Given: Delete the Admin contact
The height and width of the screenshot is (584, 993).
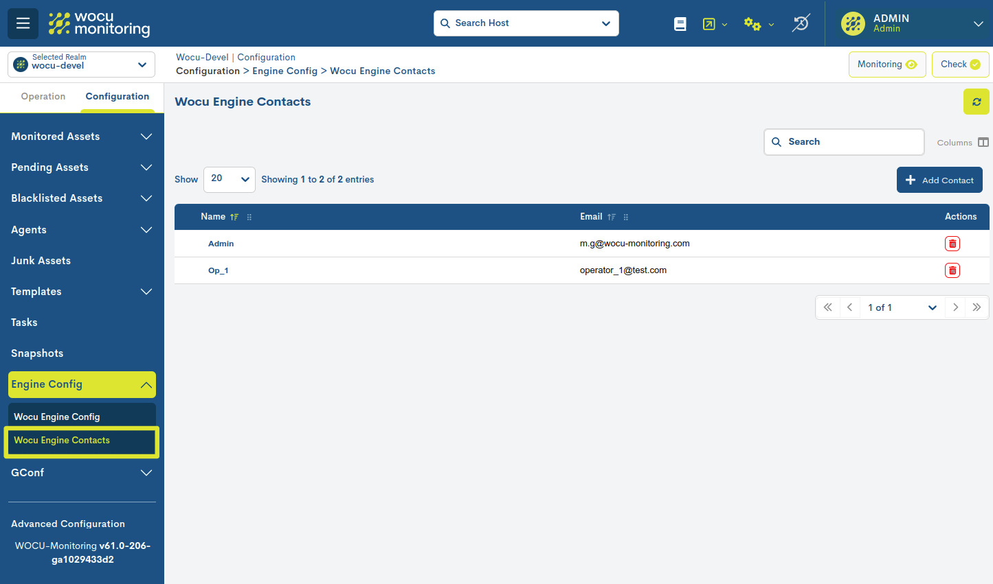Looking at the screenshot, I should pos(952,244).
